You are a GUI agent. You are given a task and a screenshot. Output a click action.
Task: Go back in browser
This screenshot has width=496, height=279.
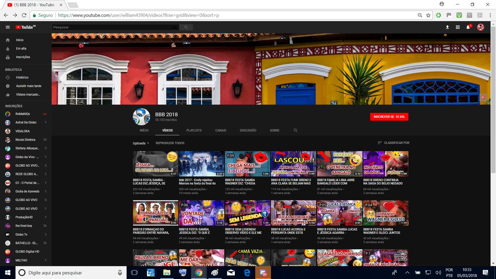pyautogui.click(x=6, y=15)
